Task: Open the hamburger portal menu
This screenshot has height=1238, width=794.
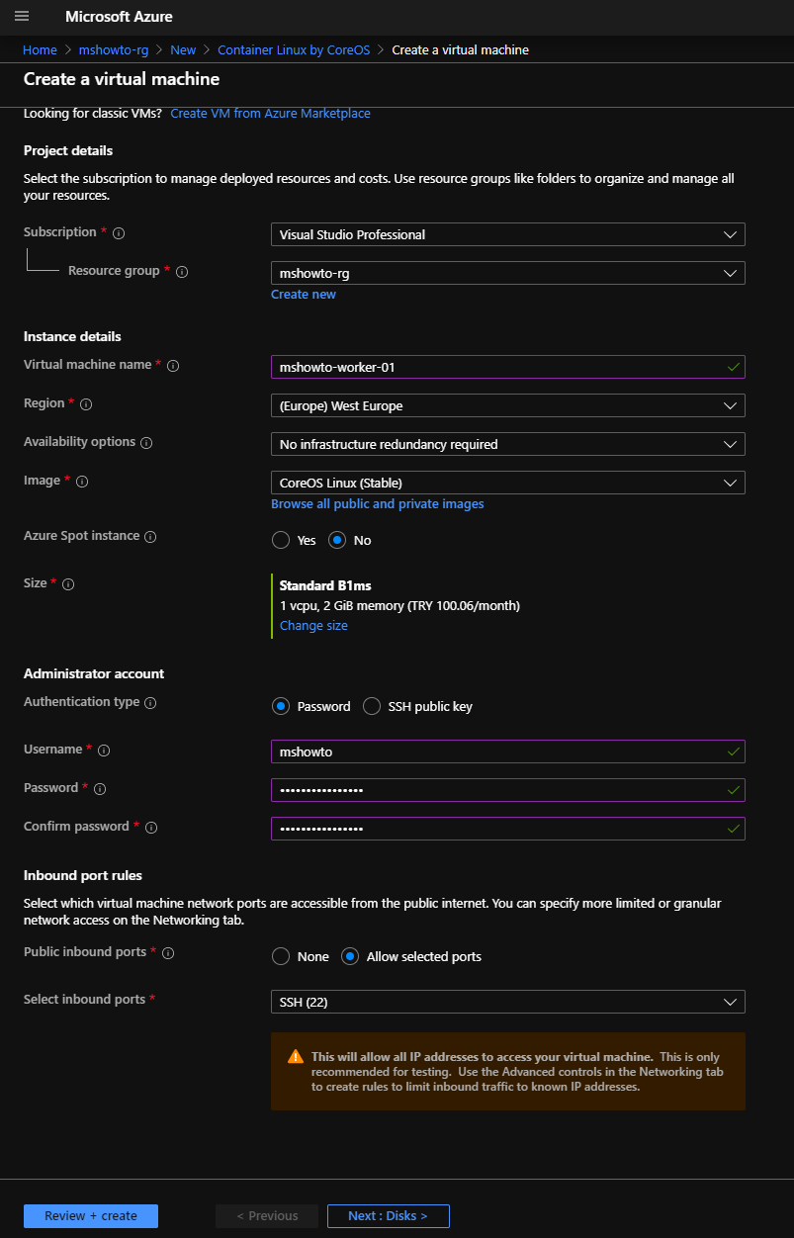Action: tap(22, 16)
